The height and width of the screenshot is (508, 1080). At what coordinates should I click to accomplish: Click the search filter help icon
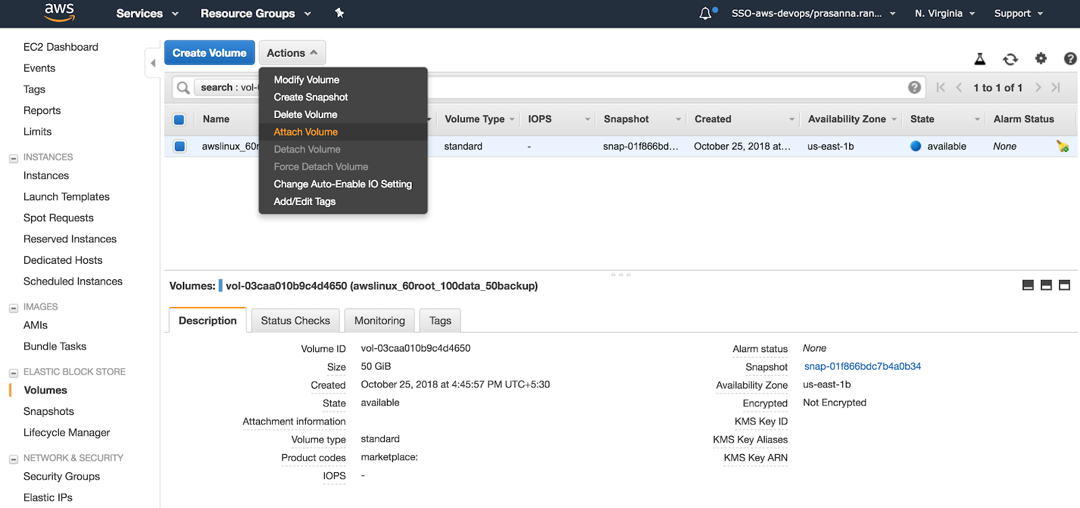(915, 87)
